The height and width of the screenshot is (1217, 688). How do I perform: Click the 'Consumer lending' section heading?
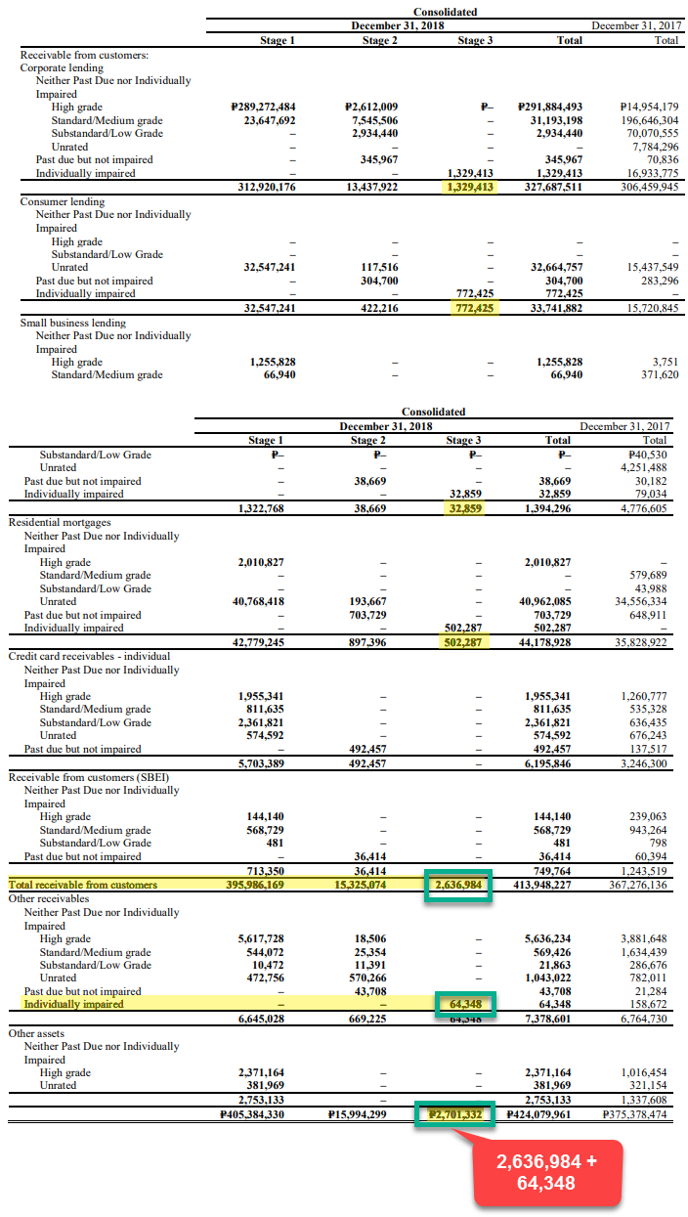(x=57, y=200)
